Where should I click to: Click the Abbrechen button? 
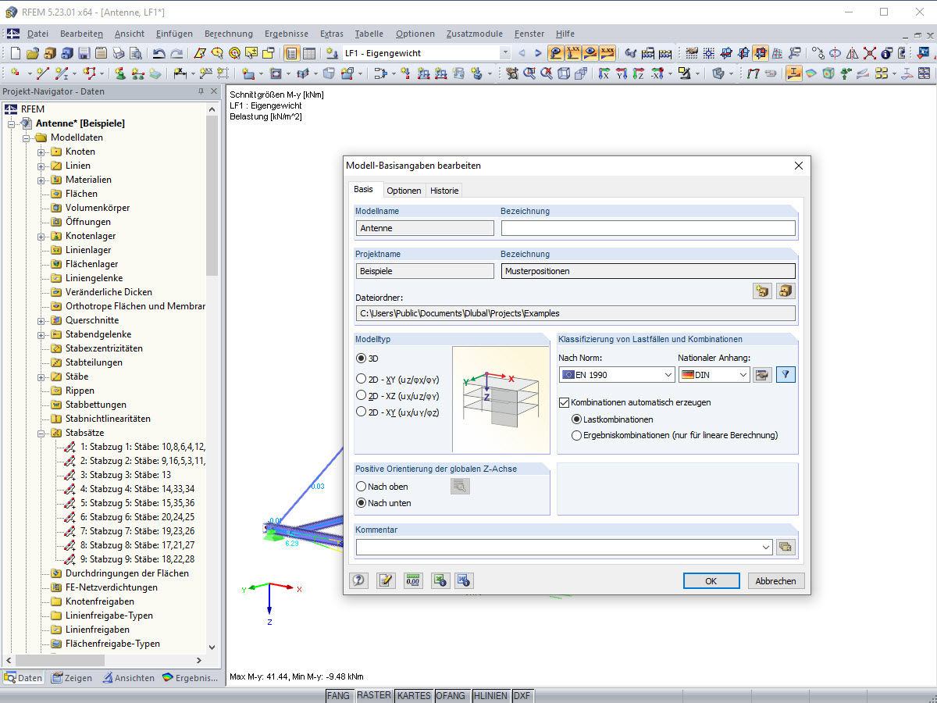[776, 581]
